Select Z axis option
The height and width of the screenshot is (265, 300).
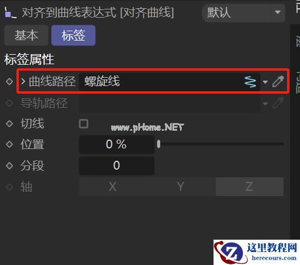click(x=249, y=187)
